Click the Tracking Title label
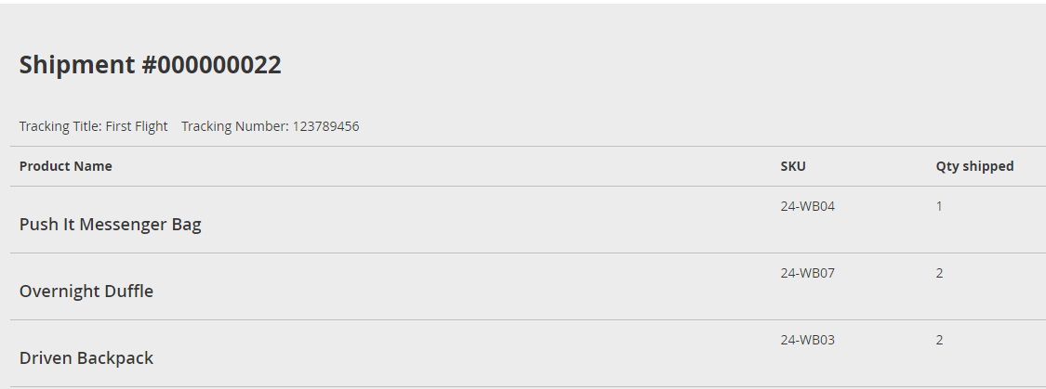 point(60,126)
